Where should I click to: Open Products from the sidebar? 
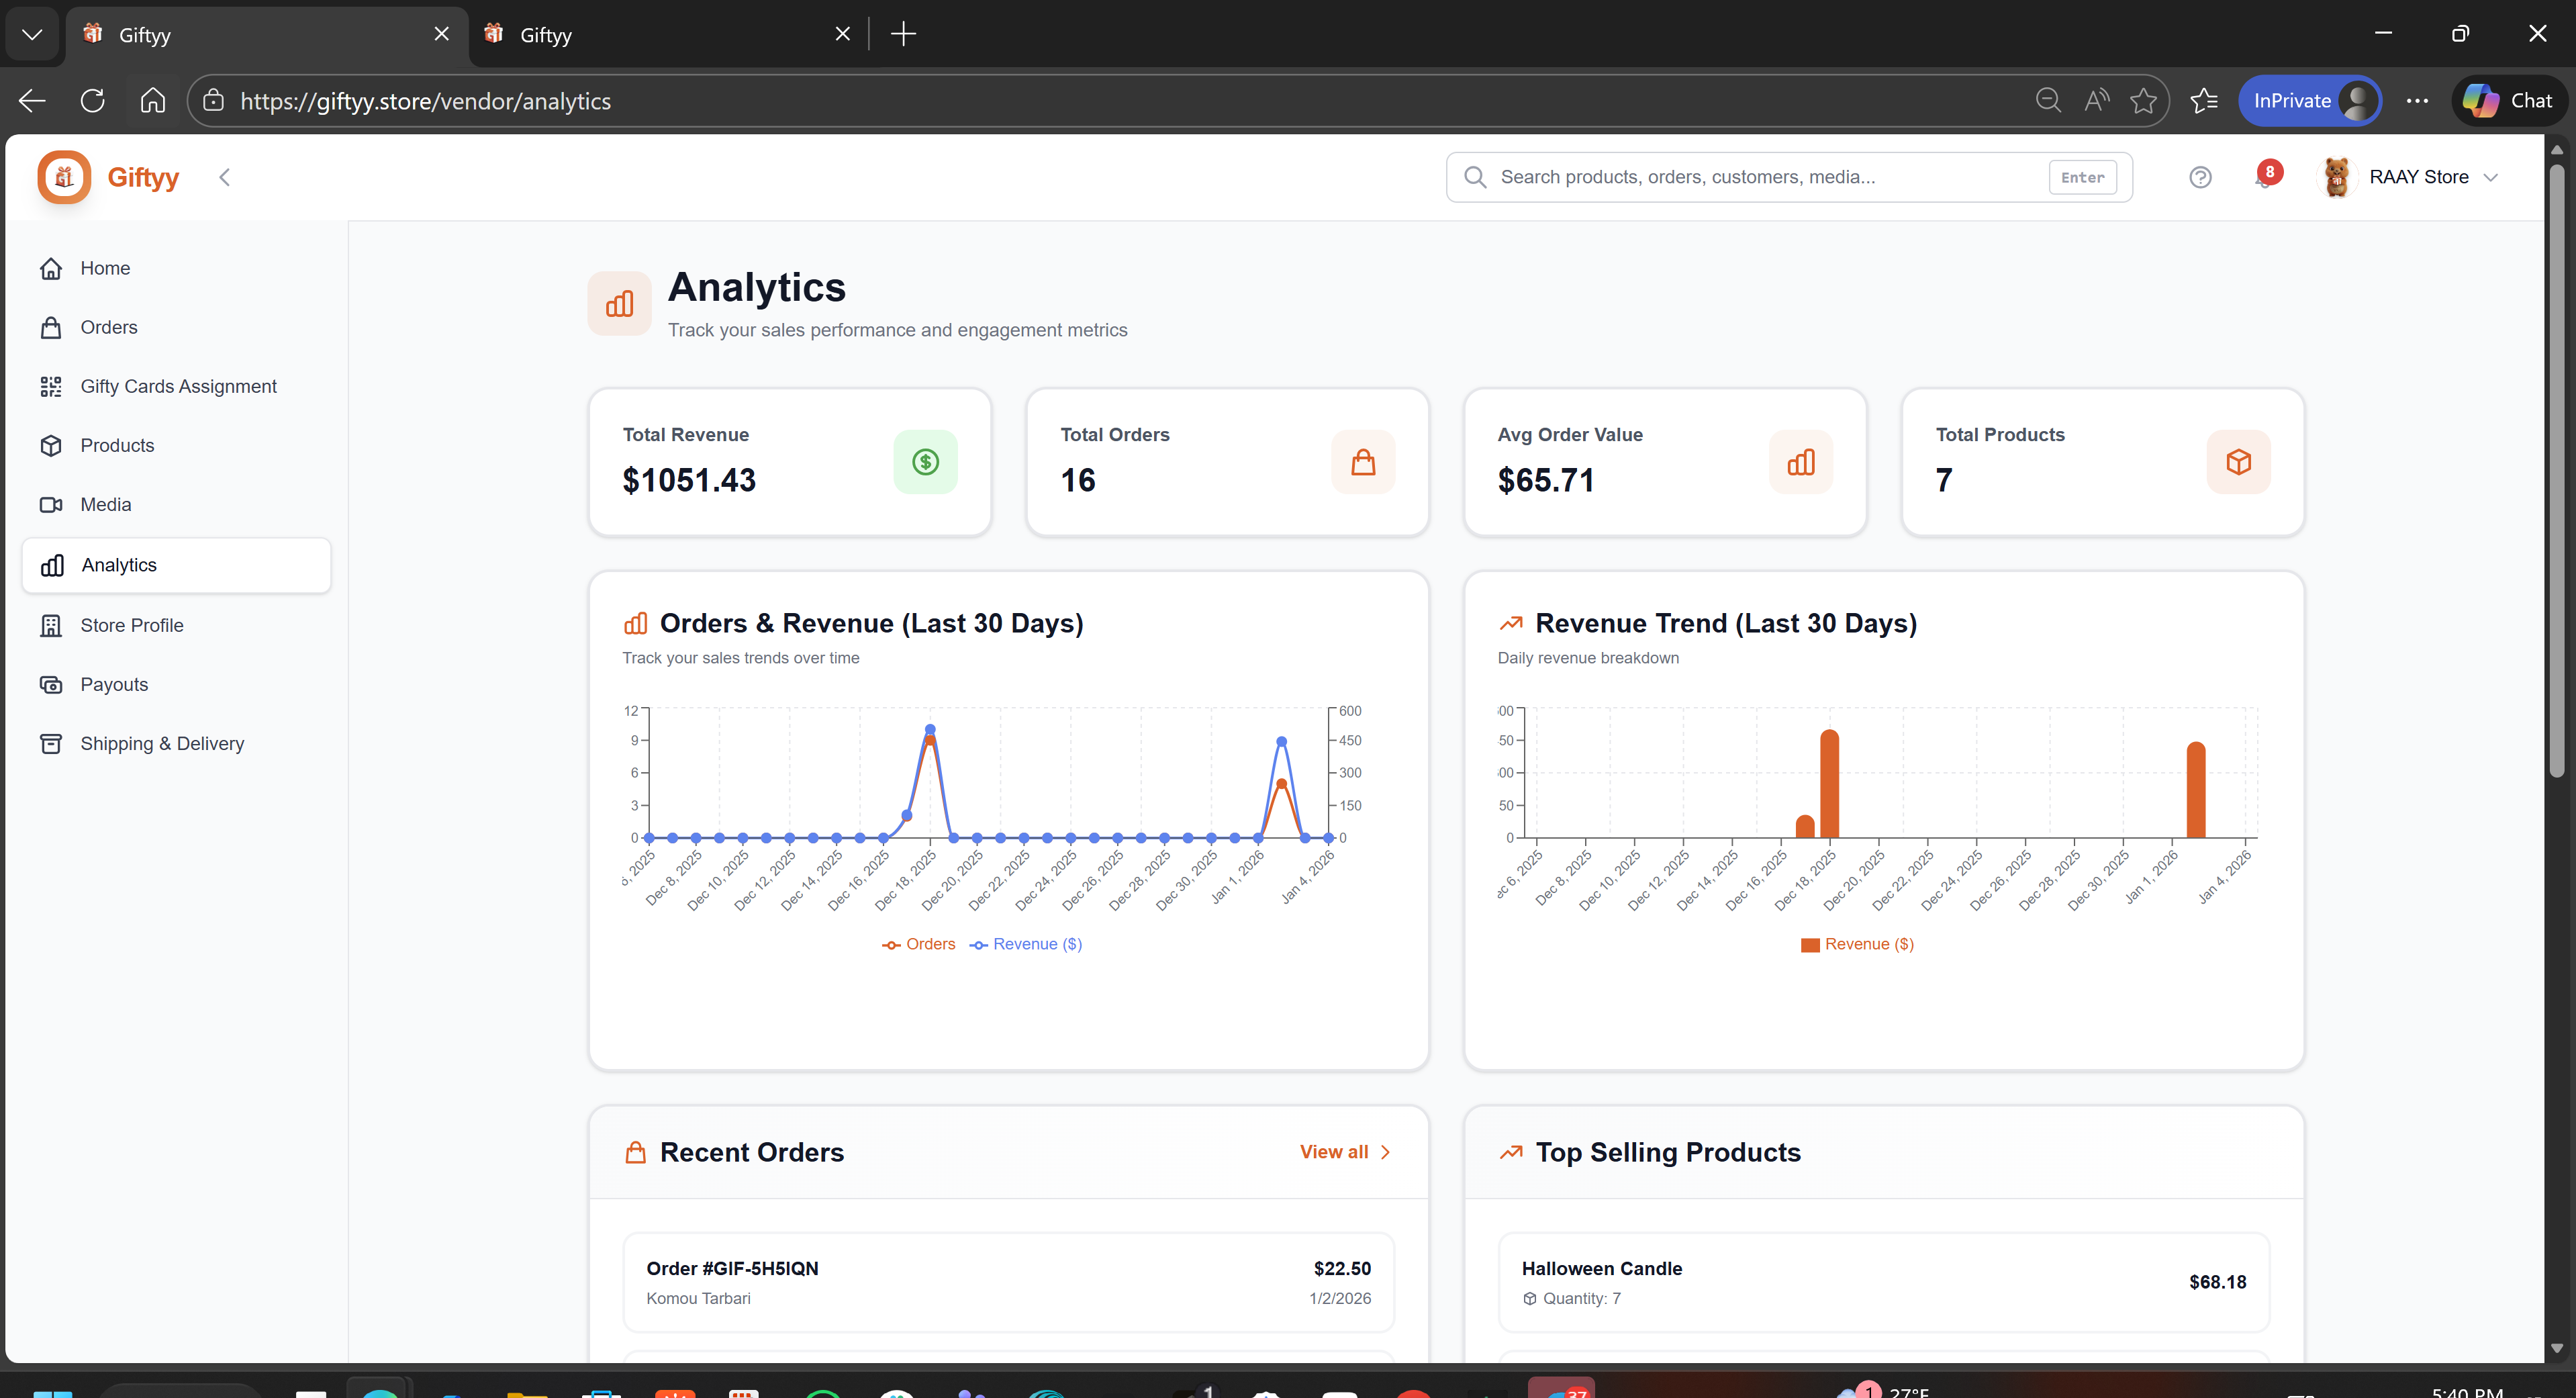[x=117, y=445]
